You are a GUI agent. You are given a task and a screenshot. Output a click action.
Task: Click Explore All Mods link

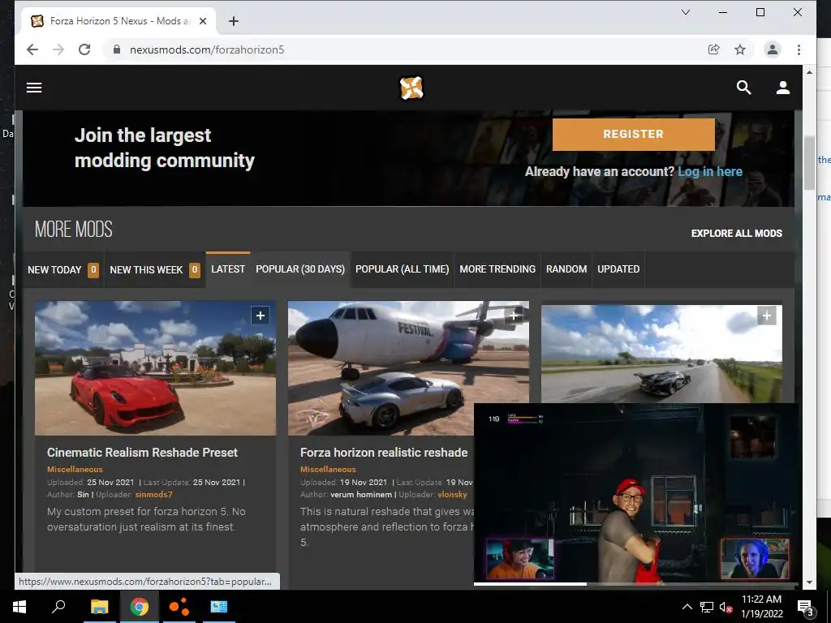pyautogui.click(x=737, y=233)
